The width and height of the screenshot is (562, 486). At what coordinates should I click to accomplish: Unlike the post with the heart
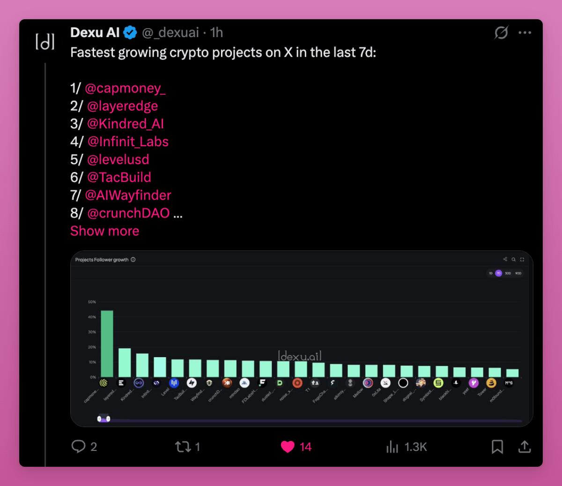288,447
